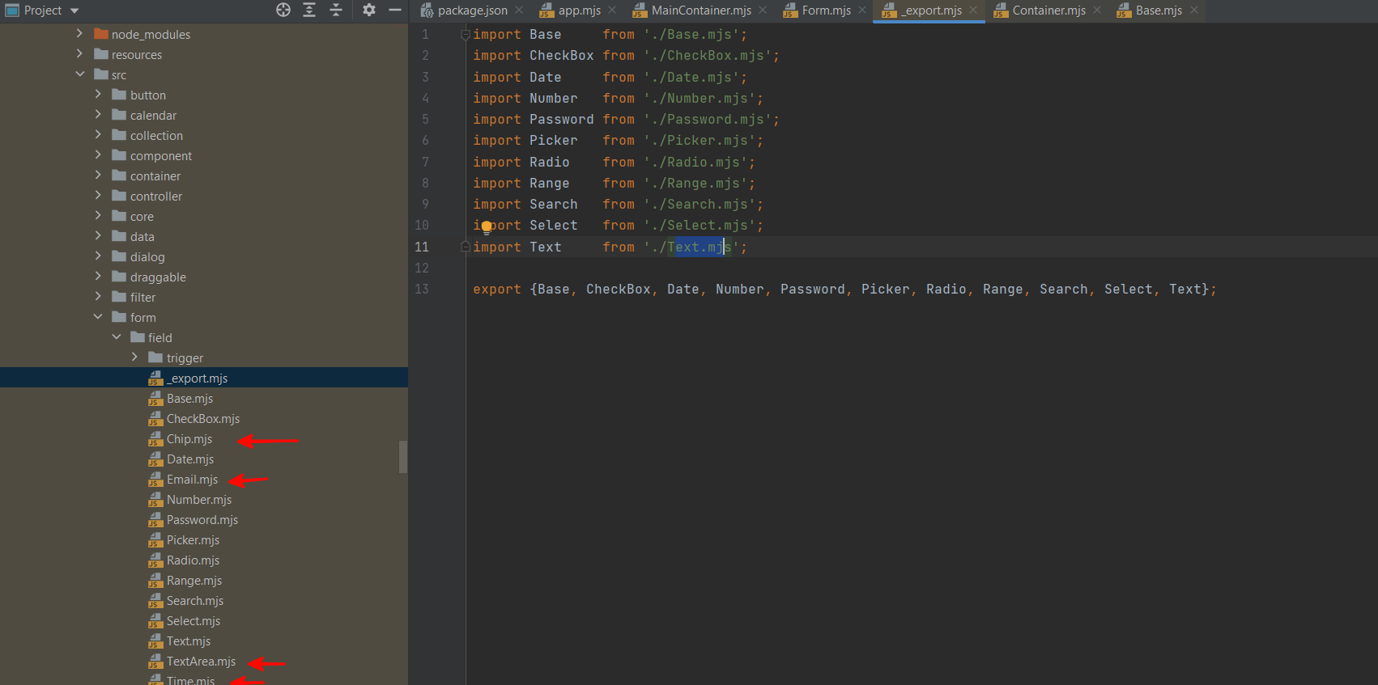Select the core folder

142,217
